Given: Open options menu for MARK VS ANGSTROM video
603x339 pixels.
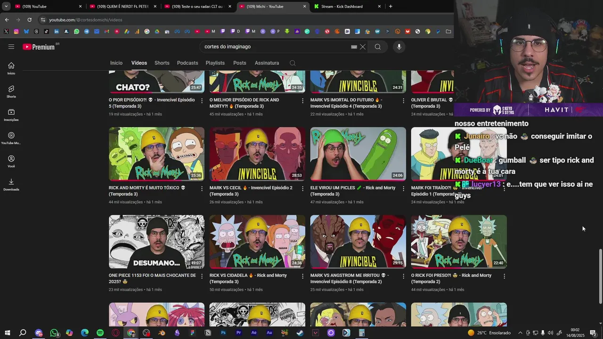Looking at the screenshot, I should [404, 276].
